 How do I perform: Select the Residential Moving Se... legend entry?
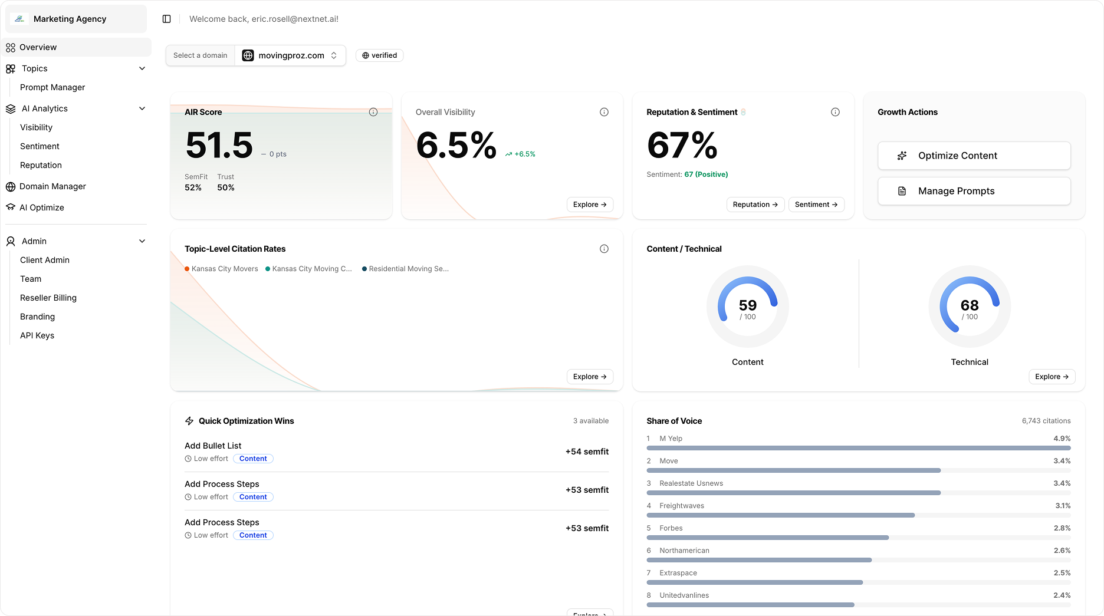[x=405, y=269]
